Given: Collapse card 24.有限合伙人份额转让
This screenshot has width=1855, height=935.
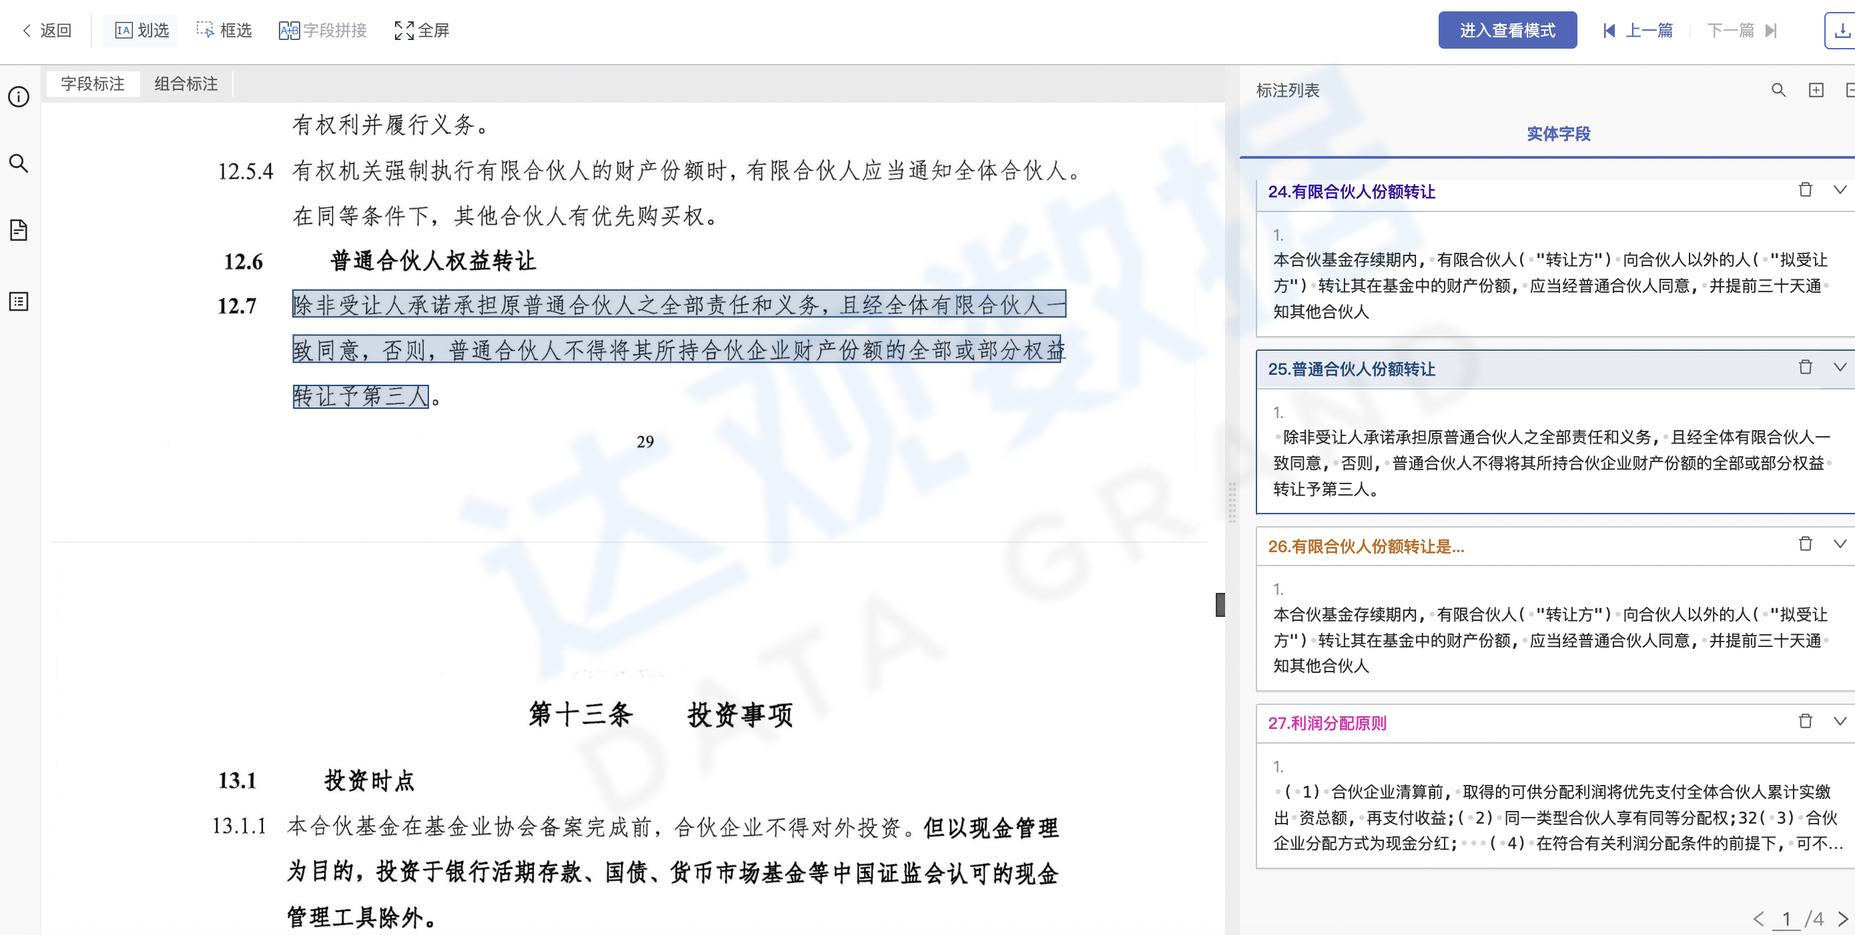Looking at the screenshot, I should [x=1840, y=190].
